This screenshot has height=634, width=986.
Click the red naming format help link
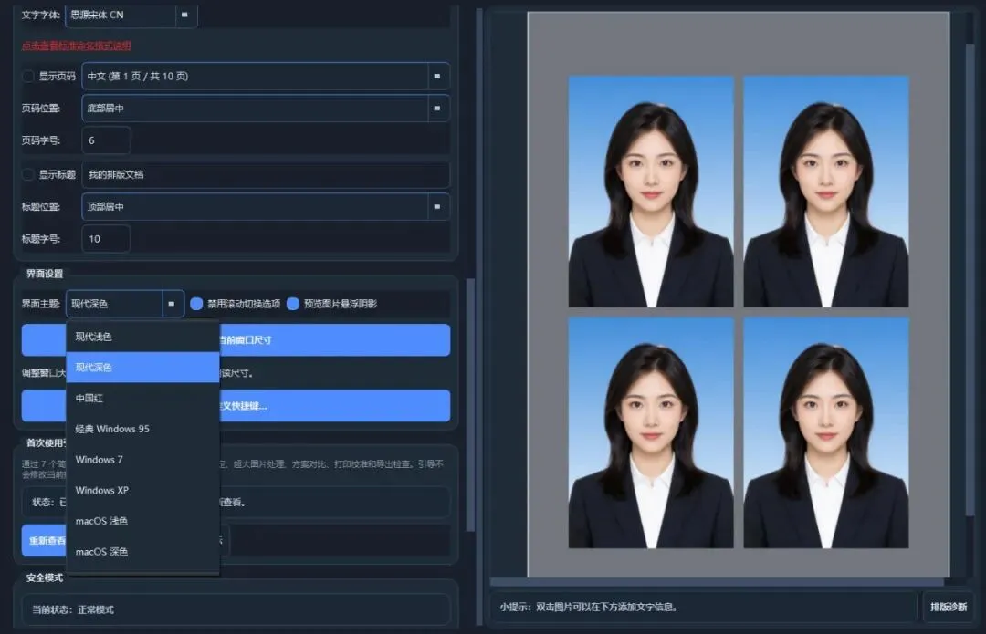point(76,46)
